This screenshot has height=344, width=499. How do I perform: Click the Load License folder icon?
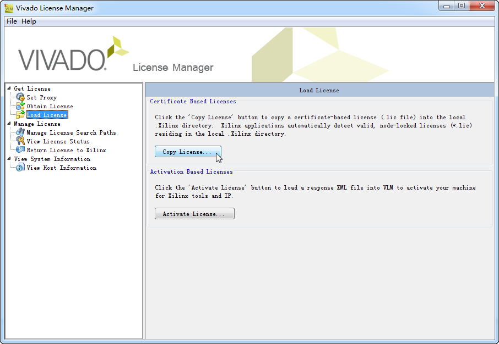[x=20, y=115]
